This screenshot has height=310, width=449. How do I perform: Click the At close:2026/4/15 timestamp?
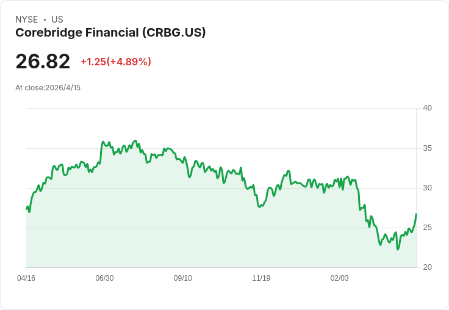click(48, 88)
